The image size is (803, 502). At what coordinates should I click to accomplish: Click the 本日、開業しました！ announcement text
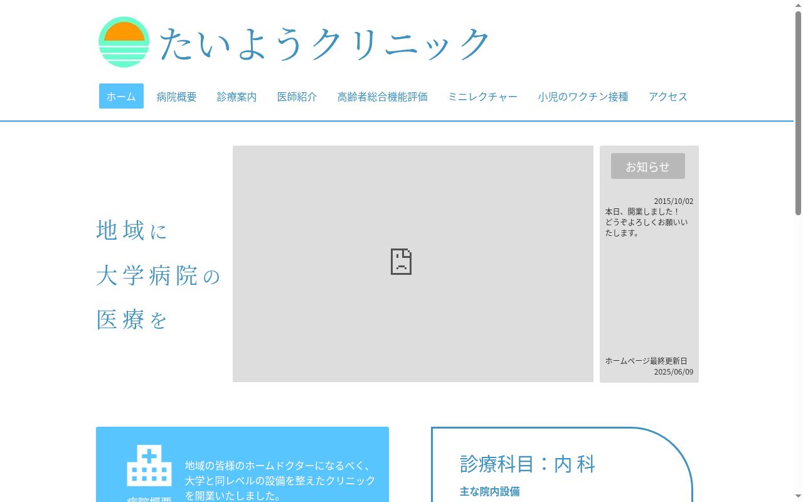642,211
